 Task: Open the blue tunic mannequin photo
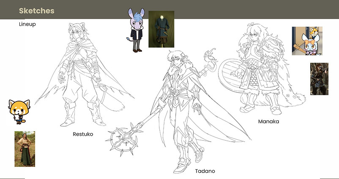[161, 29]
